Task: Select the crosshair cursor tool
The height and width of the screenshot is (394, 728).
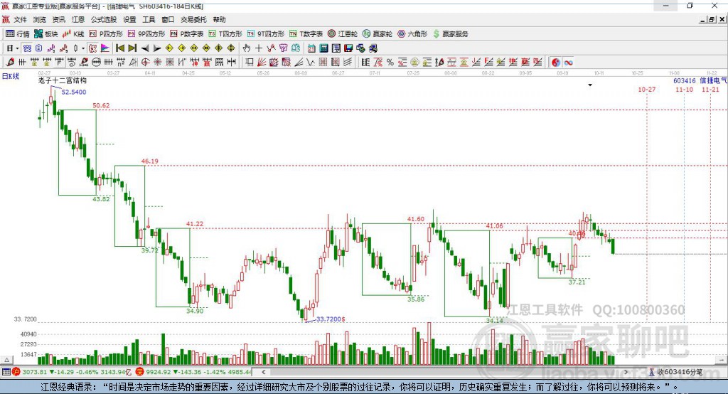Action: 259,48
